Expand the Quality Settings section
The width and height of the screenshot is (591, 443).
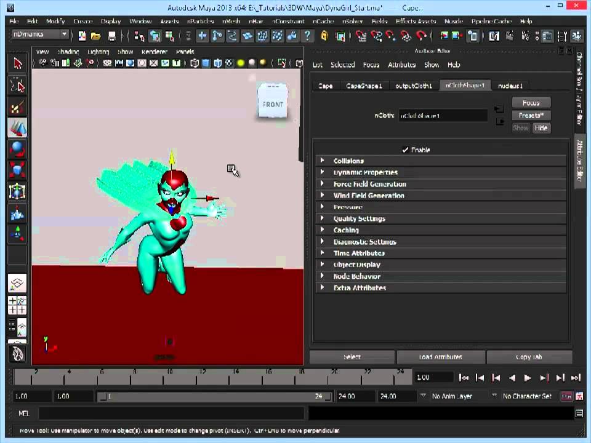click(441, 218)
